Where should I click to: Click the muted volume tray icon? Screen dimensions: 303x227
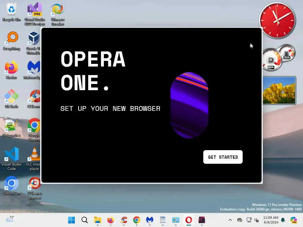point(257,220)
